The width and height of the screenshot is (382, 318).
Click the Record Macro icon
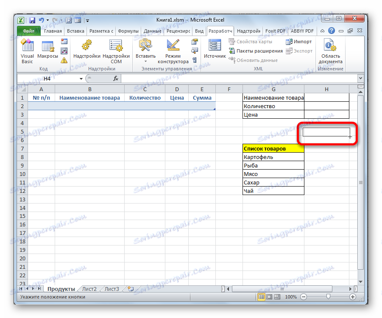(64, 42)
